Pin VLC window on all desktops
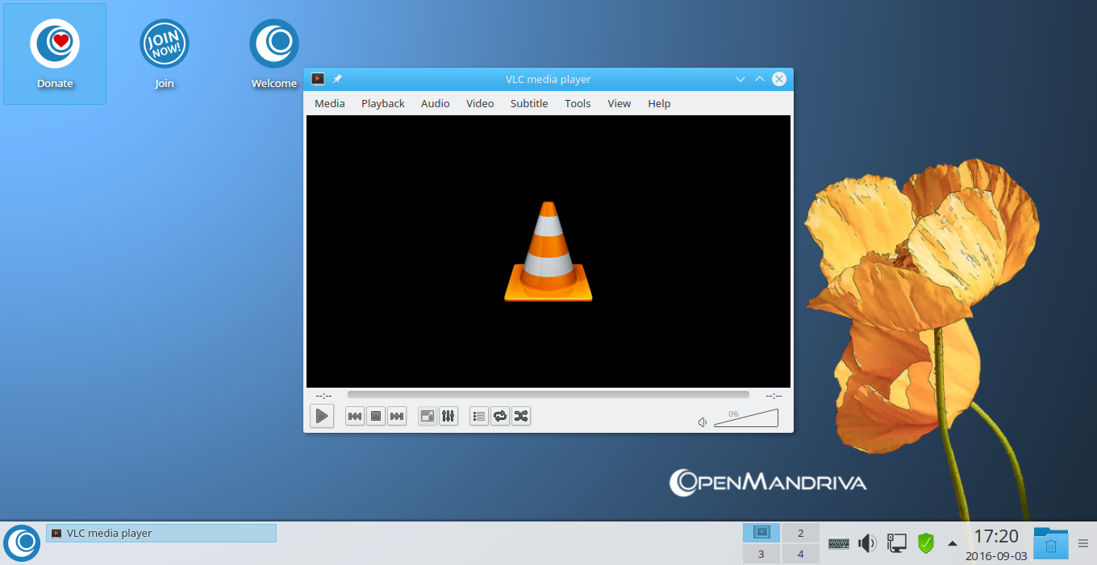 [338, 79]
